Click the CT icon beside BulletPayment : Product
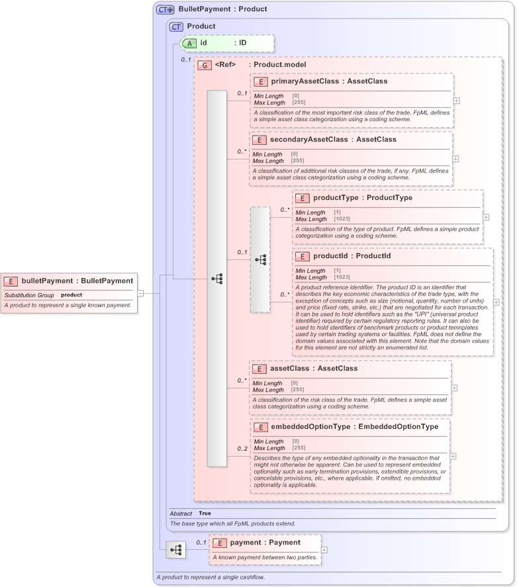517x587 pixels. (x=165, y=10)
